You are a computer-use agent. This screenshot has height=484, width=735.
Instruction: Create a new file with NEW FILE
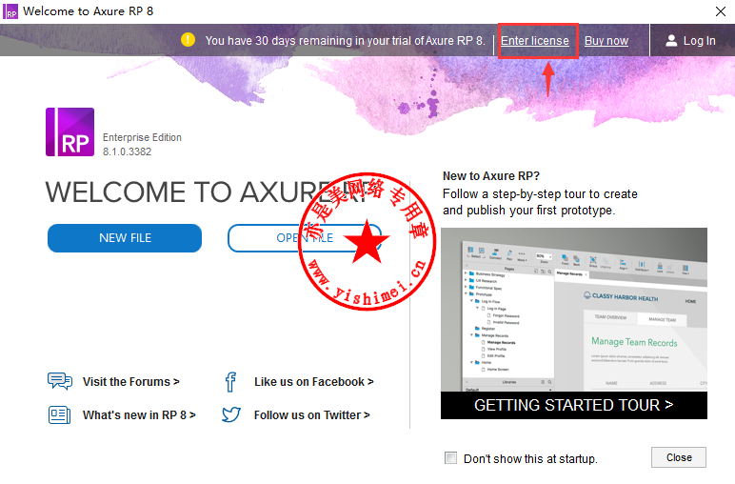click(125, 238)
